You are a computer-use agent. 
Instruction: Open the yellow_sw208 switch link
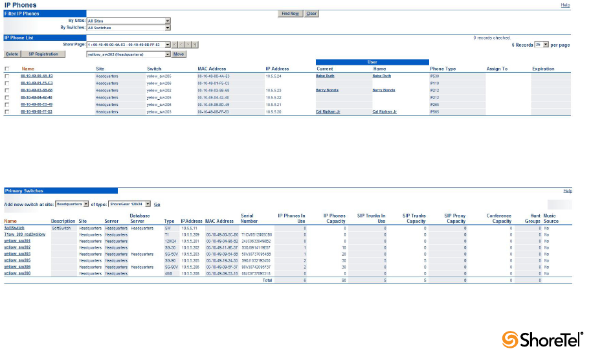click(x=17, y=273)
